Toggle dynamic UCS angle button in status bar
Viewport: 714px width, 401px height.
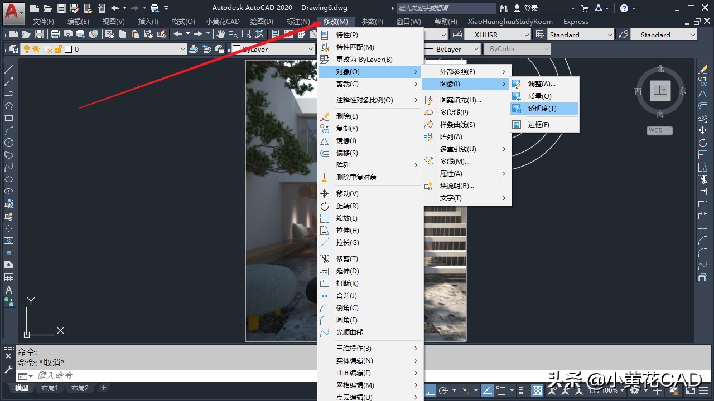487,390
